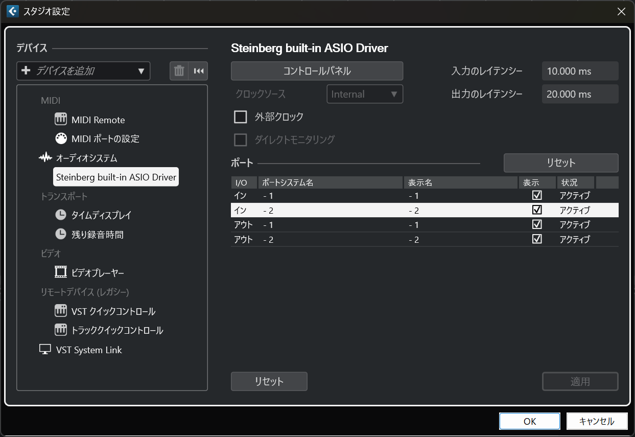Click the ビデオプレーヤー film icon
The image size is (635, 437).
pyautogui.click(x=61, y=272)
